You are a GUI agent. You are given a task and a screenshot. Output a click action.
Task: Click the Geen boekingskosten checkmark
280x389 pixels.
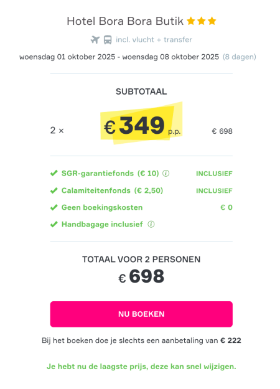[x=54, y=207]
